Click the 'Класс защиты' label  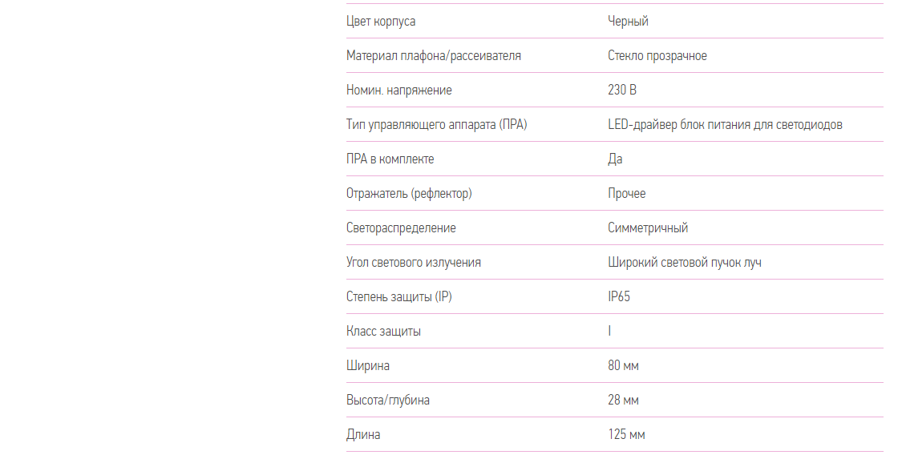click(383, 332)
